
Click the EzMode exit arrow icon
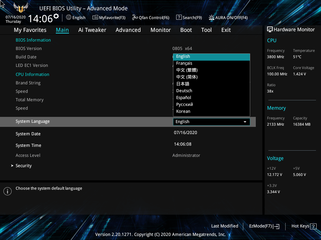pos(276,226)
